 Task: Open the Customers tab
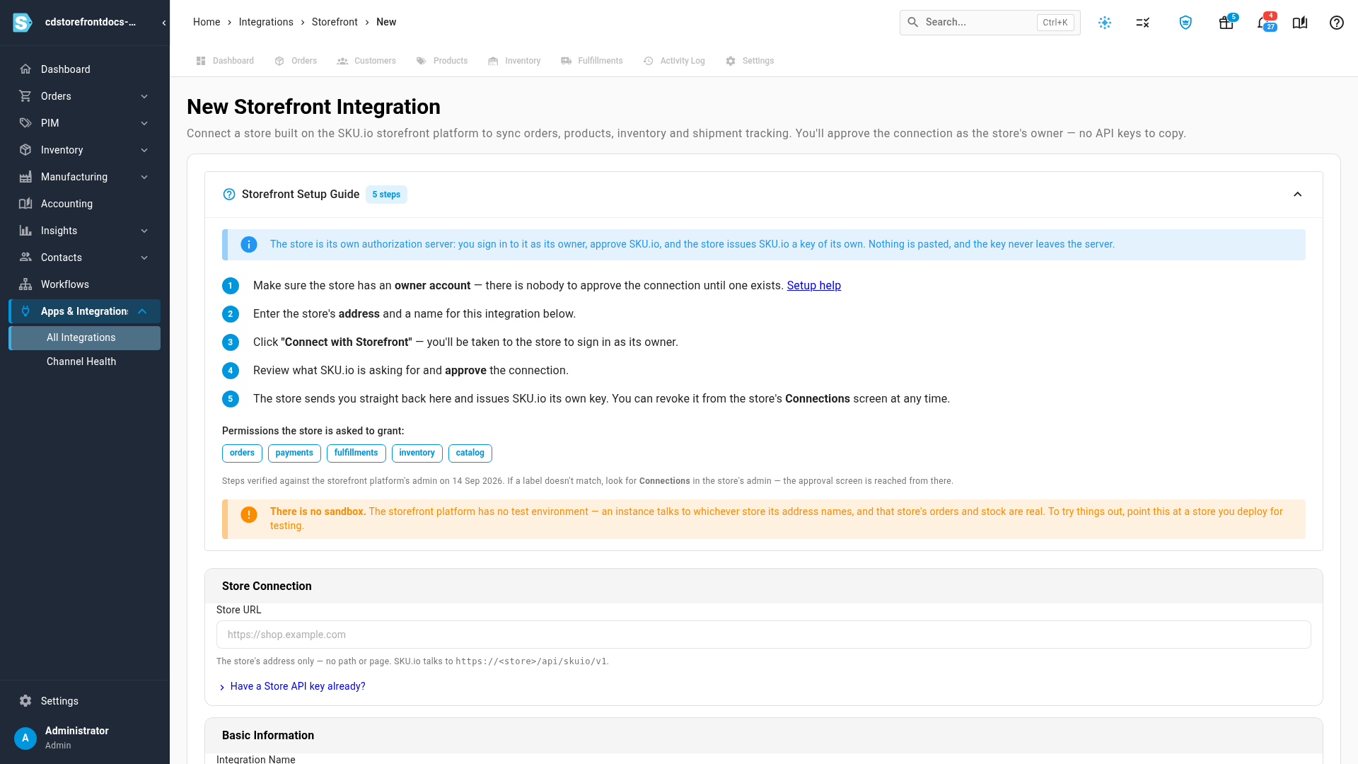click(366, 61)
